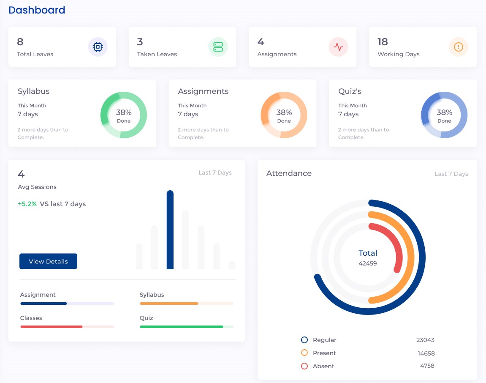Open Last 7 Days filter in Attendance
The image size is (486, 383).
(451, 174)
